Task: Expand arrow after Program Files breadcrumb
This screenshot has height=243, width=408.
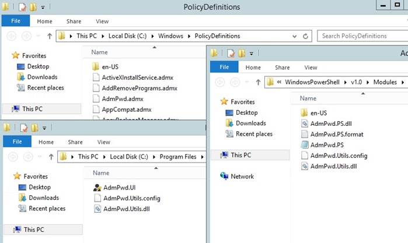Action: coord(202,157)
